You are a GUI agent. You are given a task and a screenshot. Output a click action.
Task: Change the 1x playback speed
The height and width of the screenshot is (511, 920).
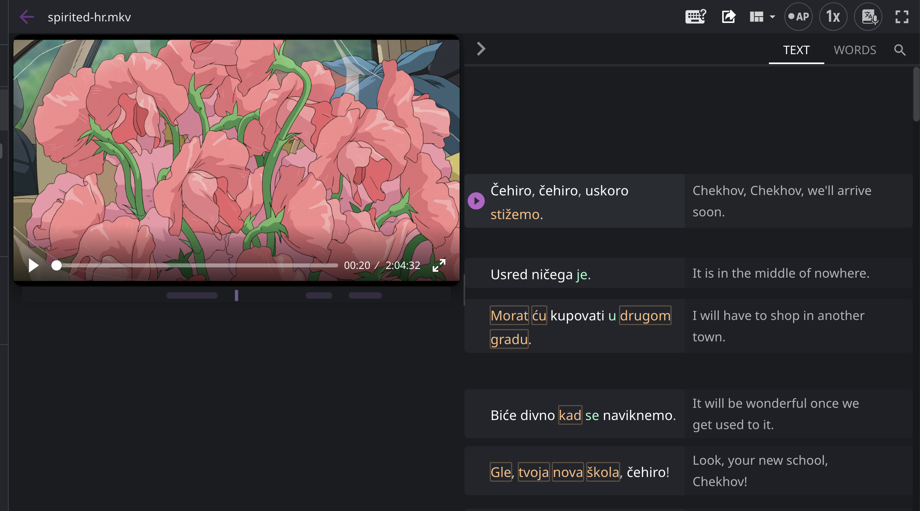pos(833,17)
